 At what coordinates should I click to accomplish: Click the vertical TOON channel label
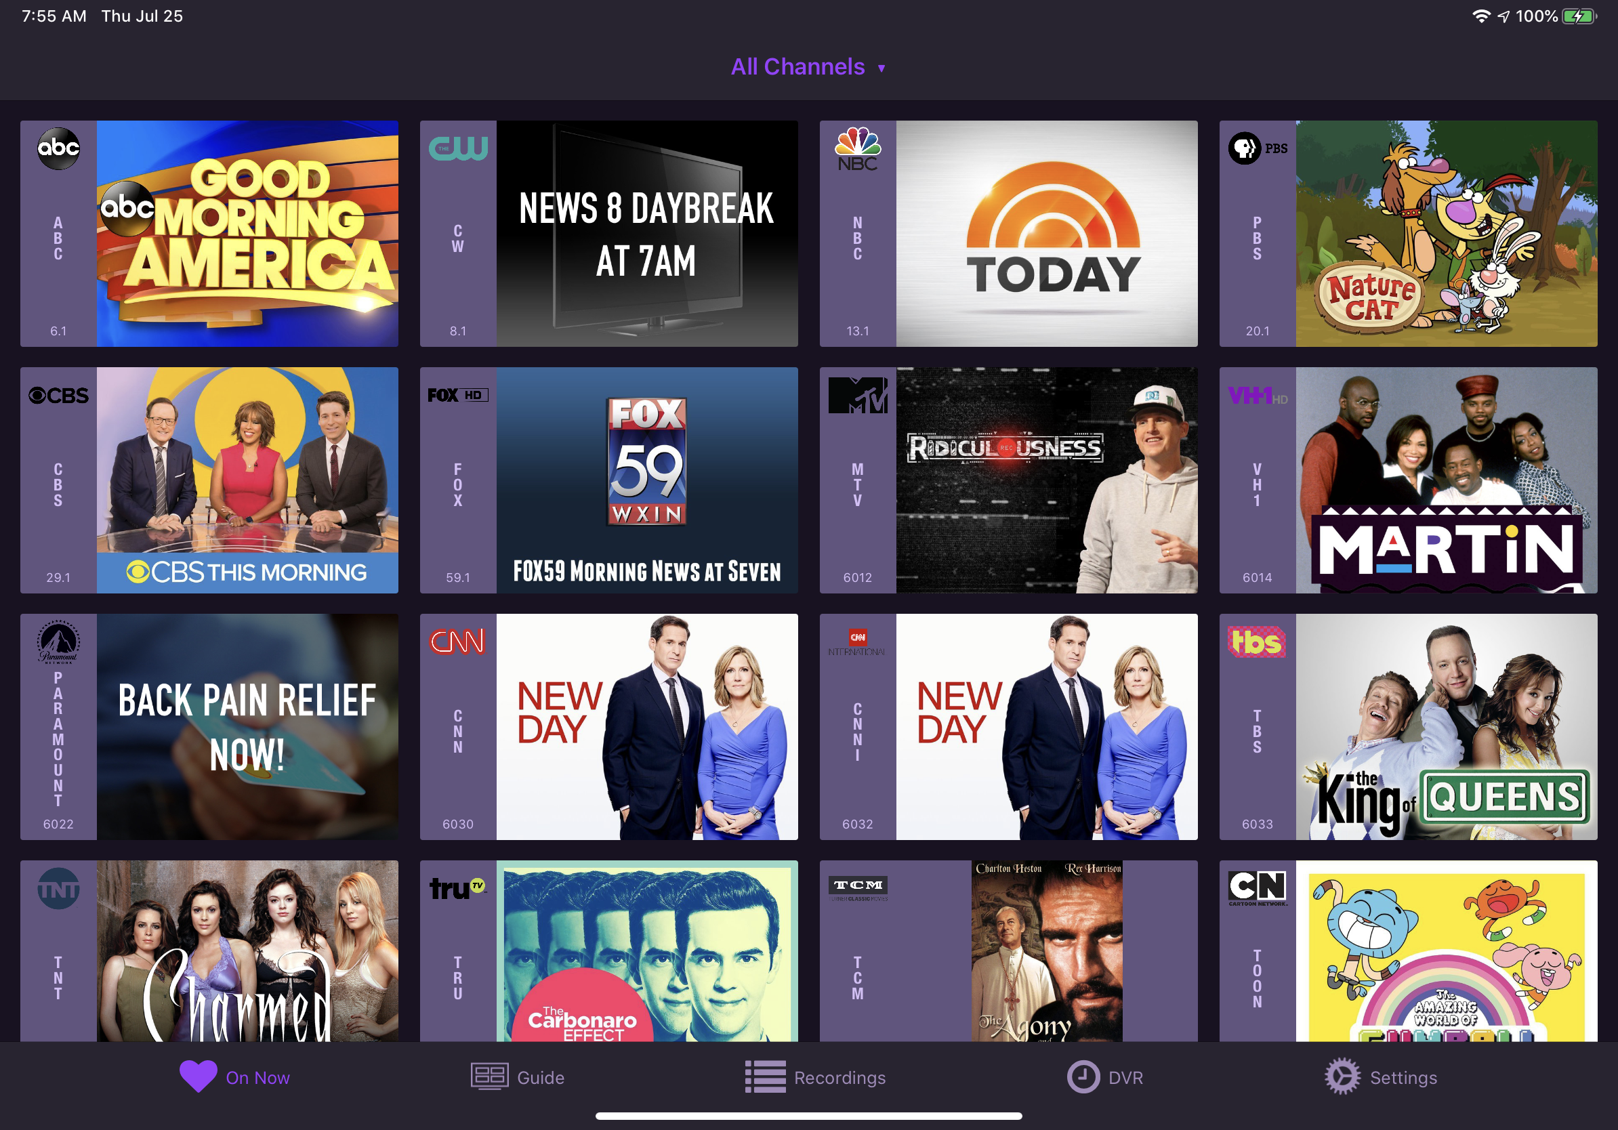(1258, 978)
